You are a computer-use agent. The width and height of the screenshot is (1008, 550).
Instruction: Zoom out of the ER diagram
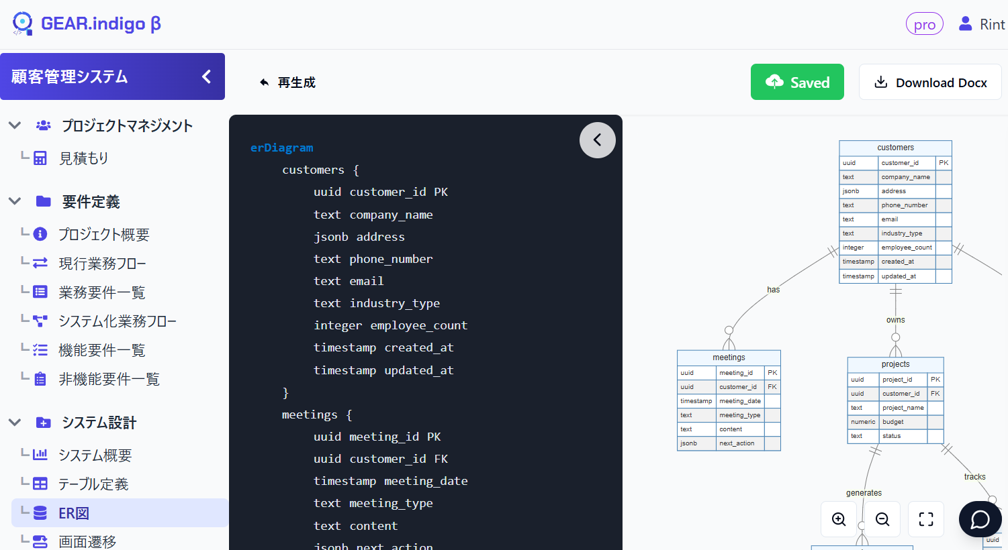coord(882,519)
